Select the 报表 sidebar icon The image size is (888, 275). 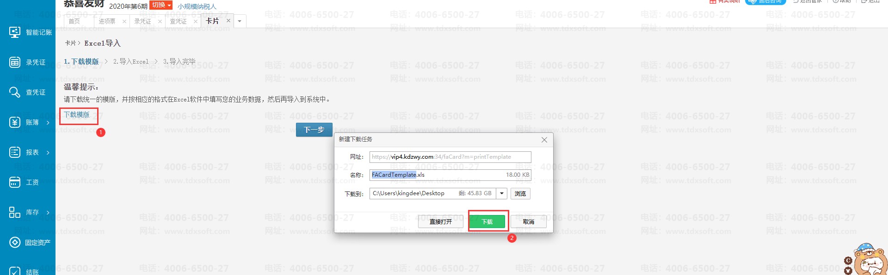[15, 152]
